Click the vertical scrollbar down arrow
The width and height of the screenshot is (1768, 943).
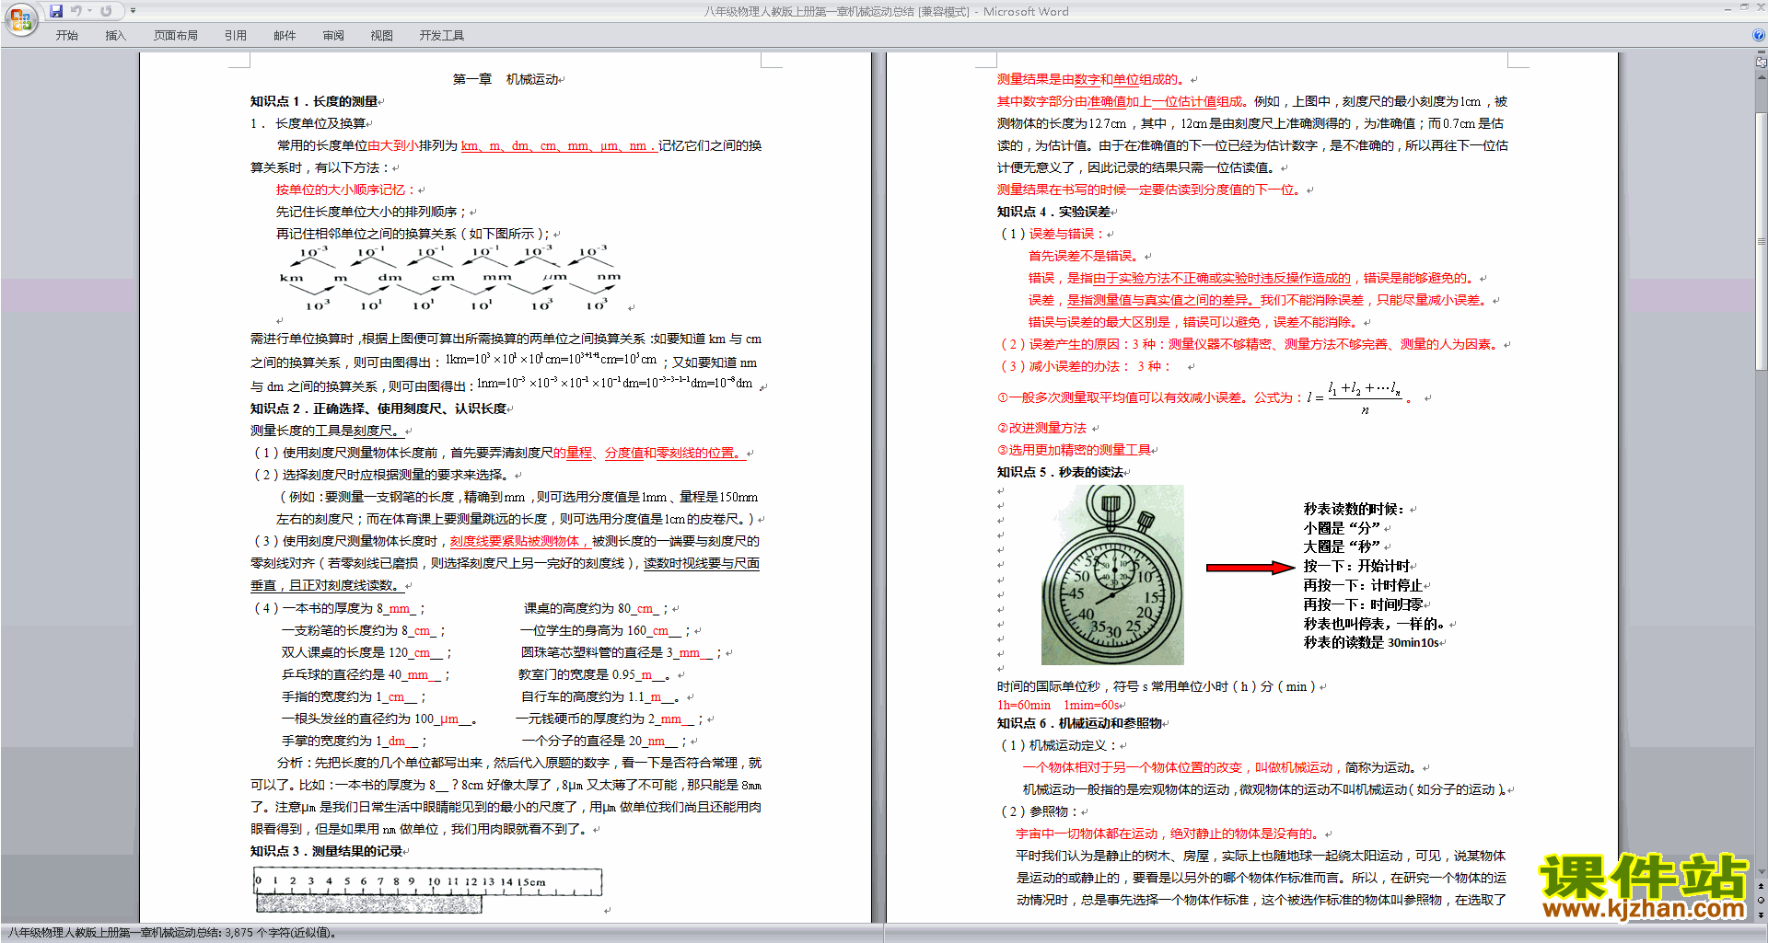1761,873
